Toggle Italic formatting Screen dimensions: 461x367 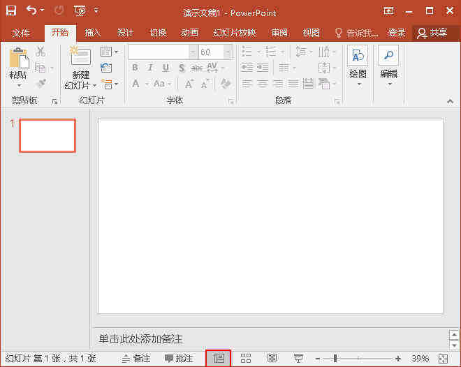tap(150, 68)
